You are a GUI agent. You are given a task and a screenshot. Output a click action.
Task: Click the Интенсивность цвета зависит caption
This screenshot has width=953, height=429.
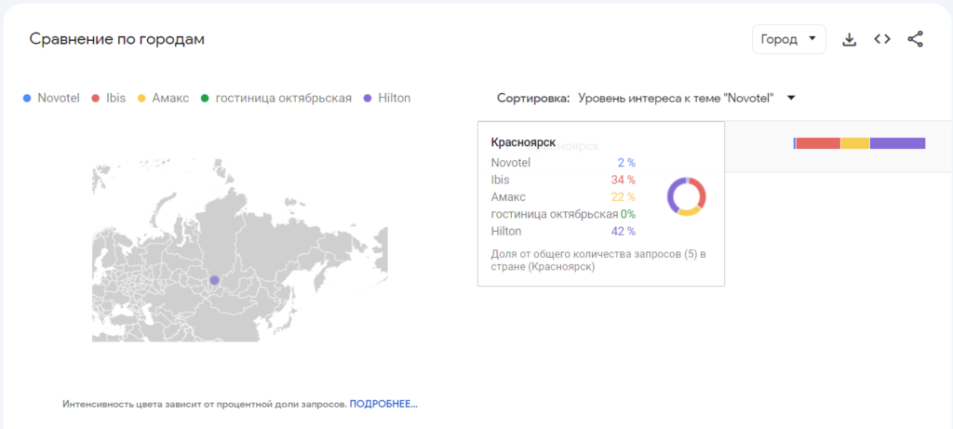205,404
